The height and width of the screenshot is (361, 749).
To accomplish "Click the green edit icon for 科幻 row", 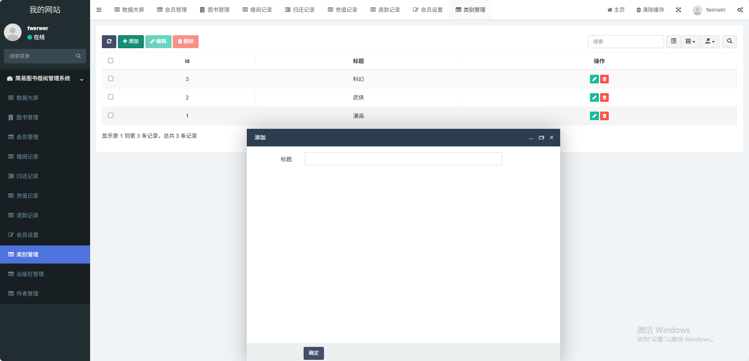I will click(594, 79).
